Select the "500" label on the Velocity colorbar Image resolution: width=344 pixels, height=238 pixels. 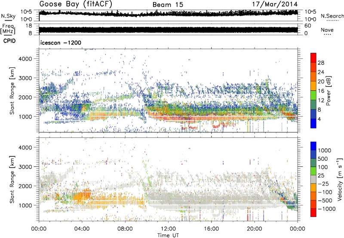pyautogui.click(x=323, y=159)
